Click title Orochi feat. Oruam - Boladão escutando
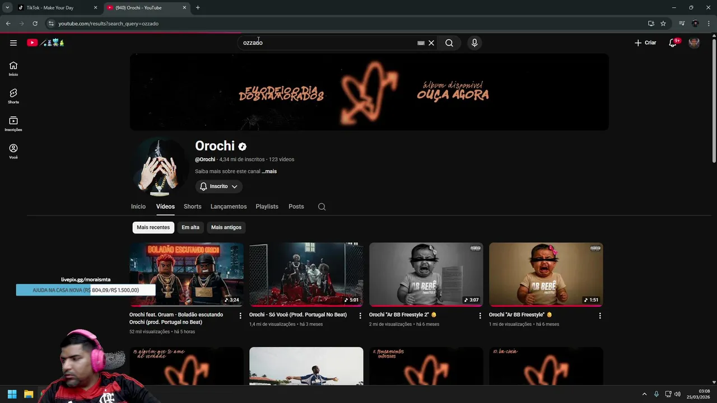The width and height of the screenshot is (717, 403). (x=176, y=318)
